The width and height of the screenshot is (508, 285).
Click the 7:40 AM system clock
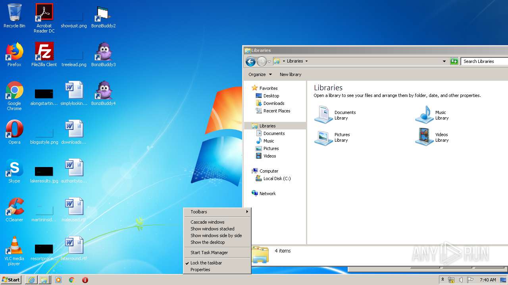point(488,280)
